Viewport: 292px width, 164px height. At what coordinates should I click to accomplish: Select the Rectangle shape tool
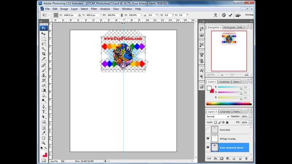coord(44,122)
